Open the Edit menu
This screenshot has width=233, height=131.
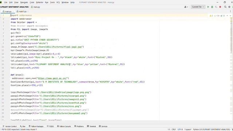click(x=11, y=3)
